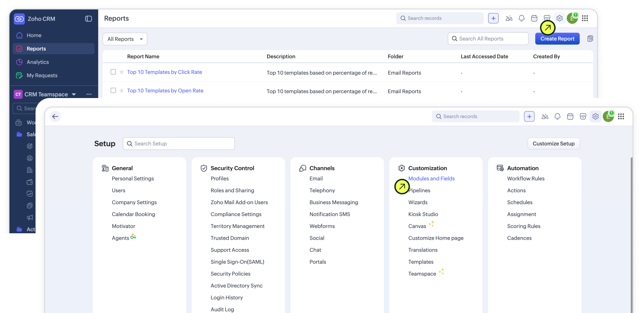Click Customize Setup button
Screen dimensions: 642x313
(x=553, y=144)
